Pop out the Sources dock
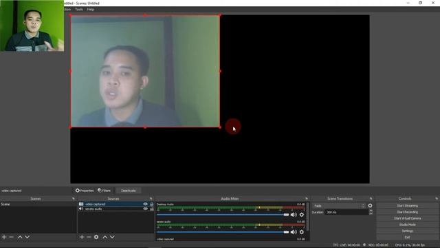This screenshot has width=440, height=248. [x=151, y=198]
